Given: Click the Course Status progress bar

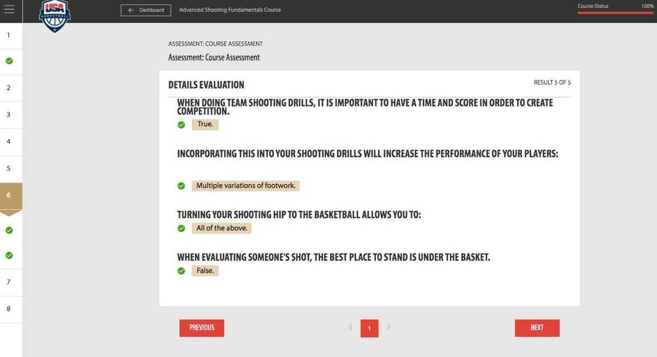Looking at the screenshot, I should (615, 12).
